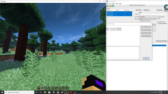Image resolution: width=168 pixels, height=94 pixels.
Task: Open the Windows Start menu
Action: pos(2,92)
